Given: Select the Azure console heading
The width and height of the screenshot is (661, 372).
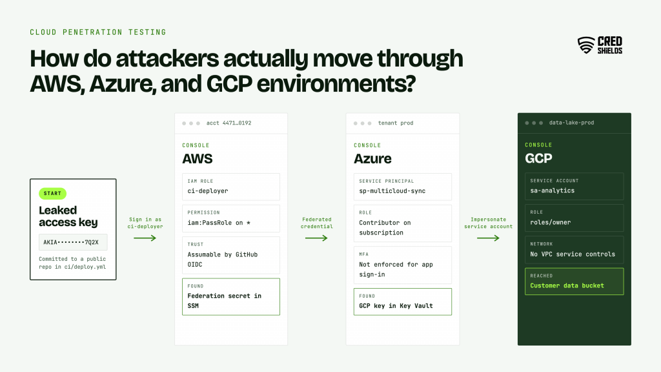Looking at the screenshot, I should pos(372,159).
